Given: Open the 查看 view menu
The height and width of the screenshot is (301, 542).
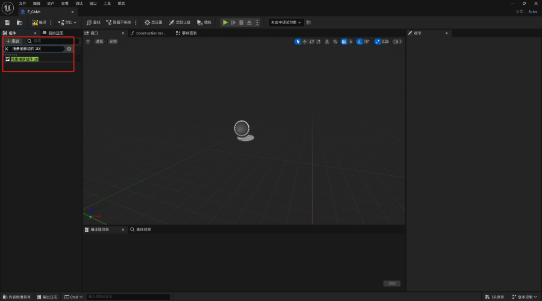Looking at the screenshot, I should [x=65, y=4].
